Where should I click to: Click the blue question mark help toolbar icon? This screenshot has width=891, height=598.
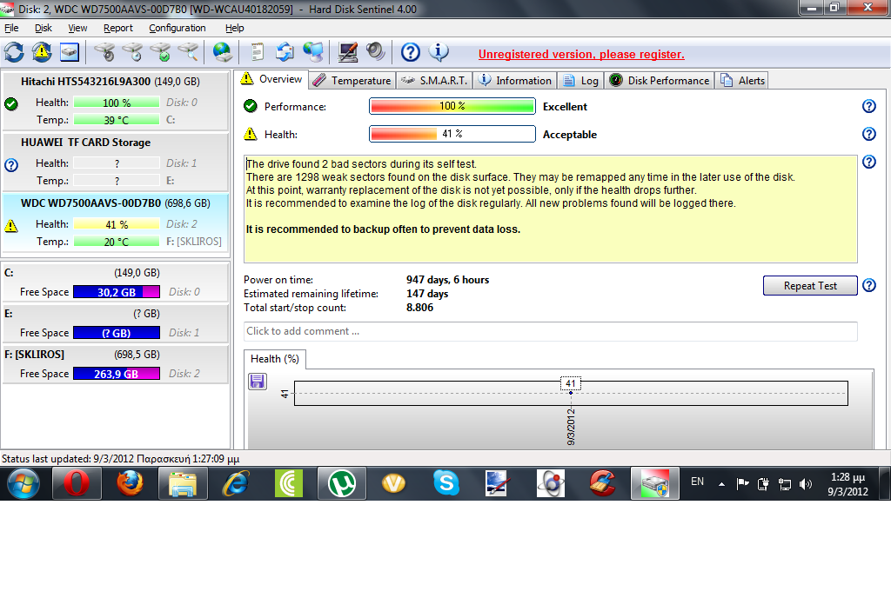tap(411, 52)
